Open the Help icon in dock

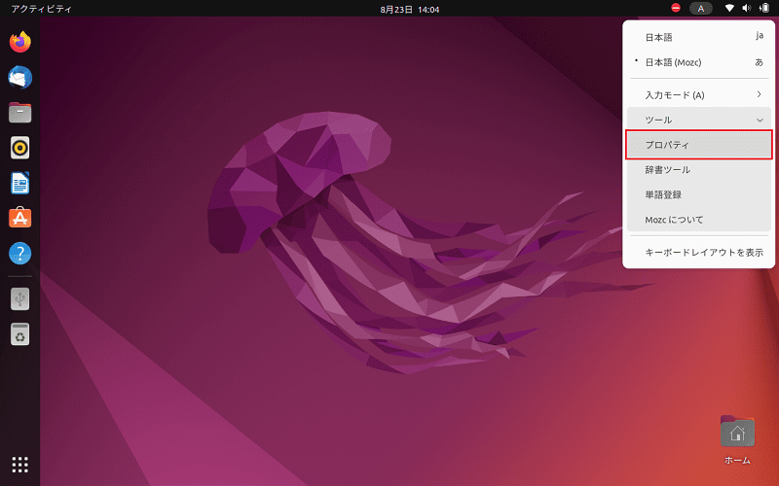tap(19, 254)
